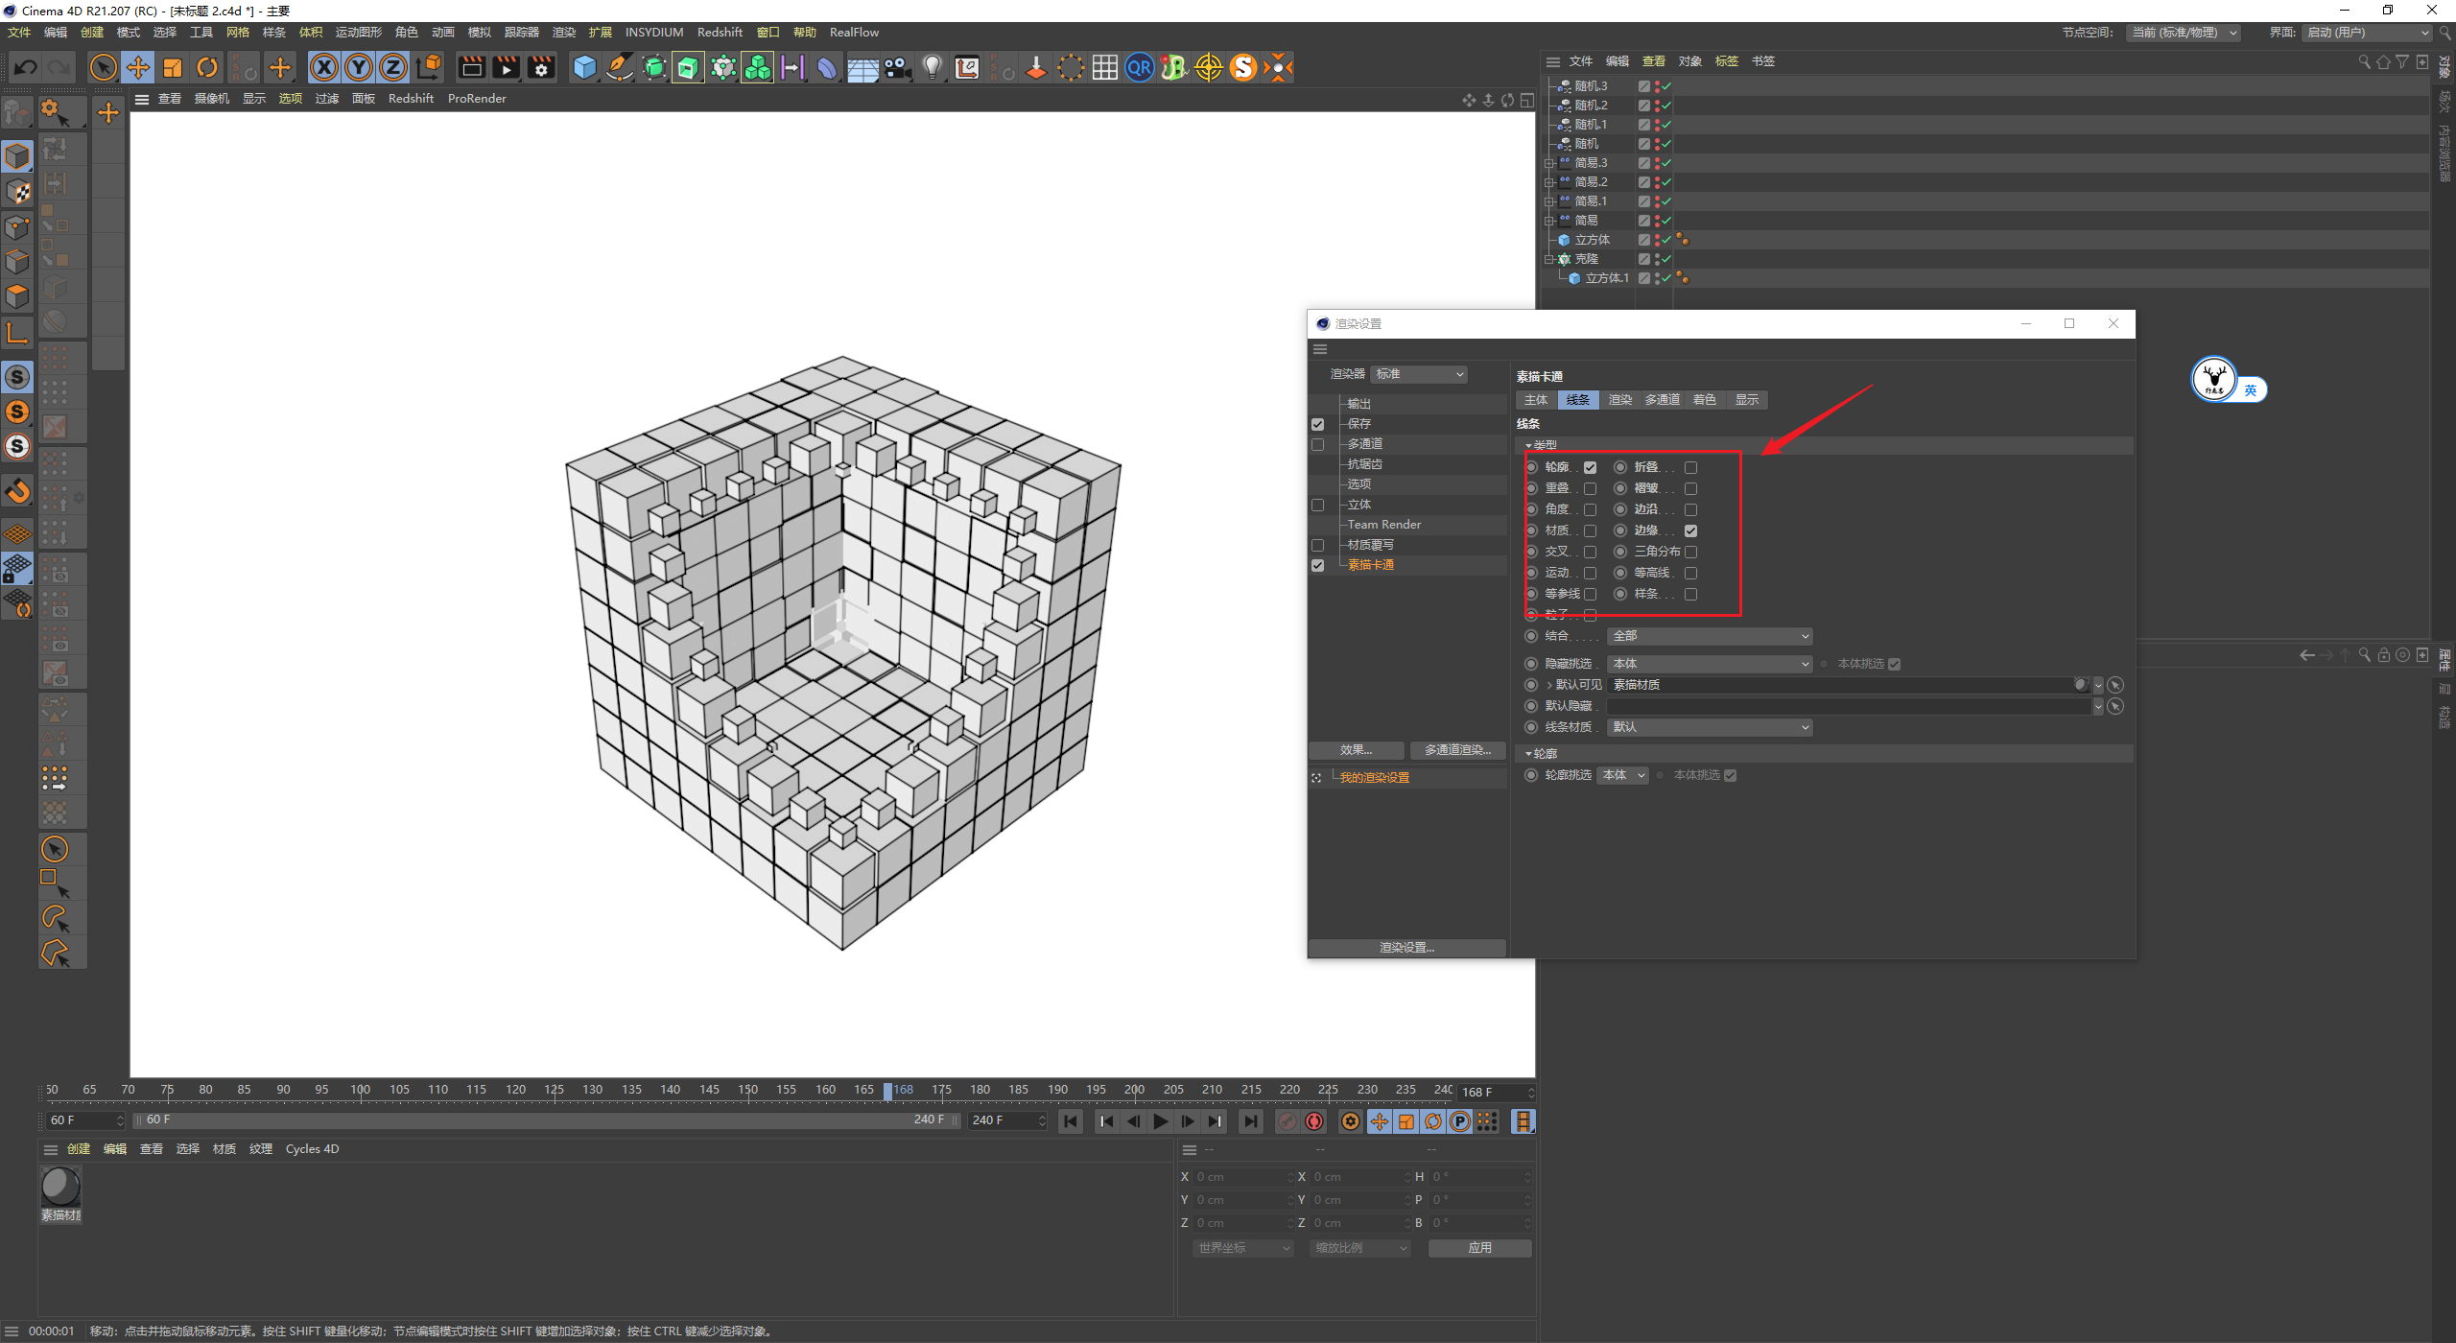Uncheck the 轮廓 line type checkbox

click(x=1590, y=467)
